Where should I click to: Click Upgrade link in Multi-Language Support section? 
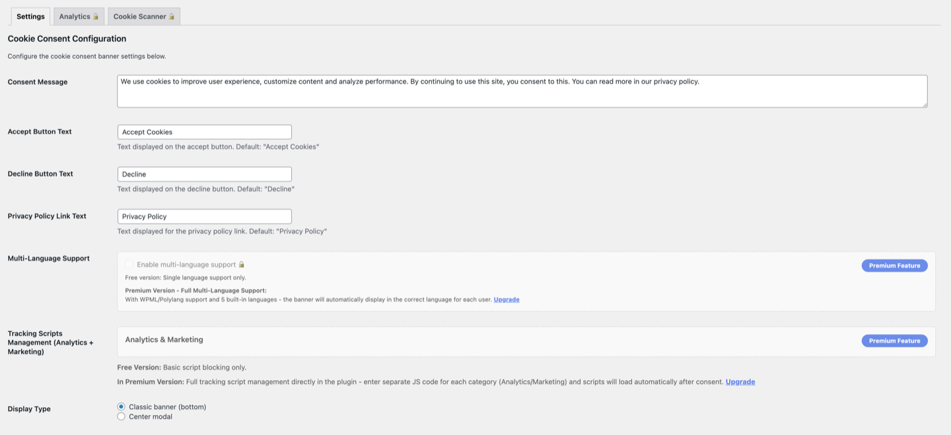[506, 299]
